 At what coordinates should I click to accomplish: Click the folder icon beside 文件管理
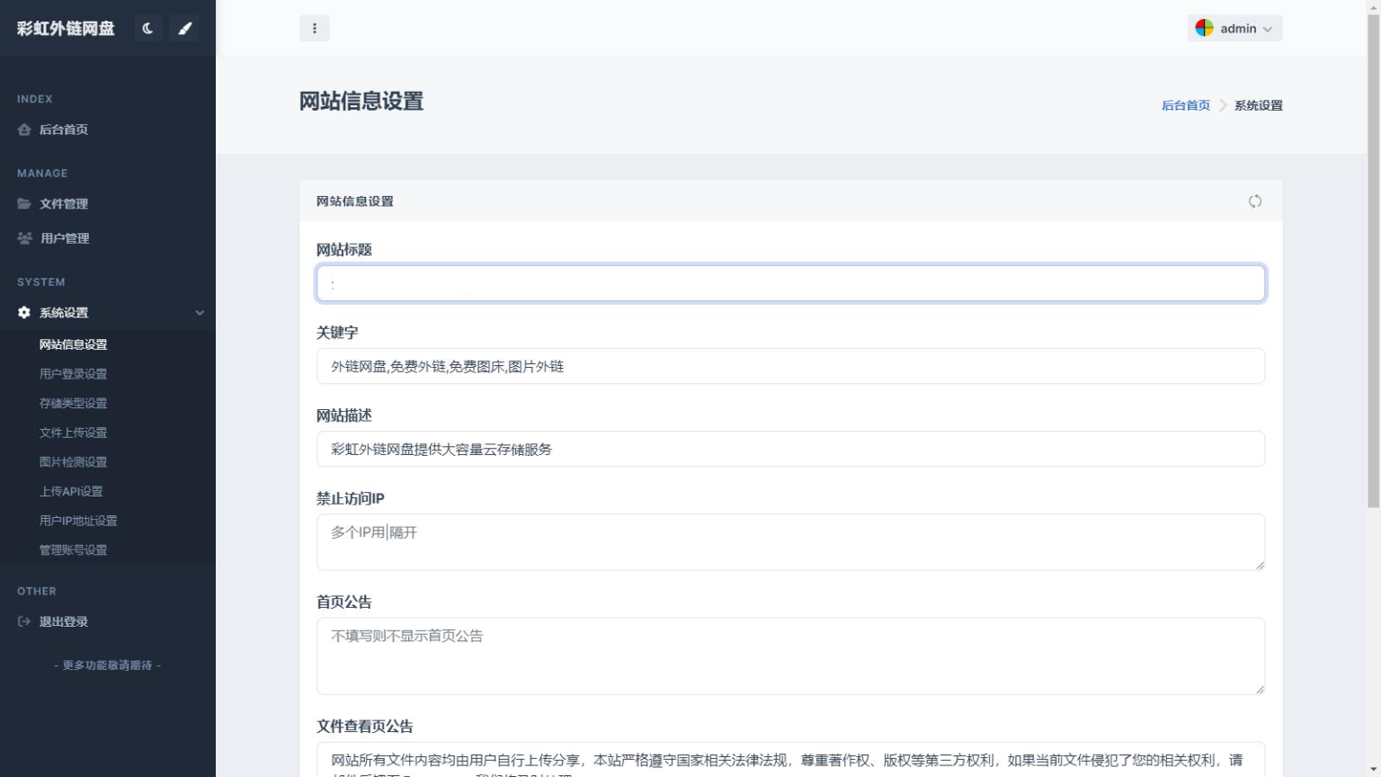24,204
